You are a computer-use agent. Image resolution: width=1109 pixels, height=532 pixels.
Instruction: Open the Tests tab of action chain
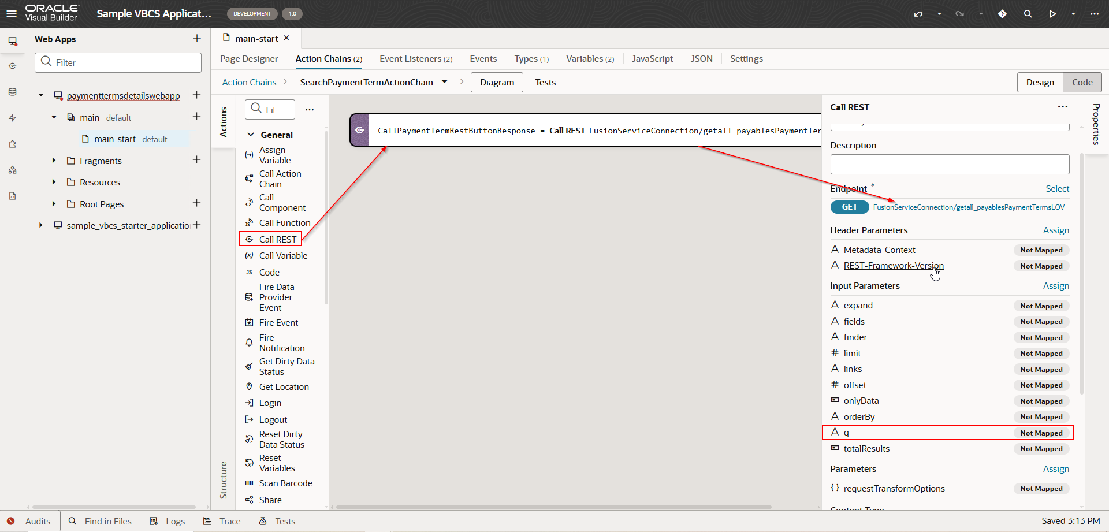(x=545, y=83)
